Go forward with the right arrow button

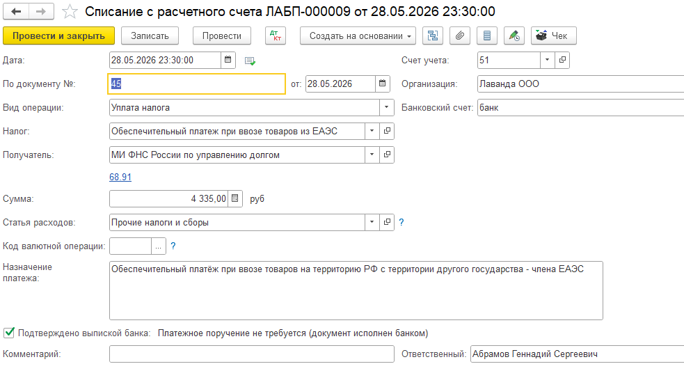(41, 11)
